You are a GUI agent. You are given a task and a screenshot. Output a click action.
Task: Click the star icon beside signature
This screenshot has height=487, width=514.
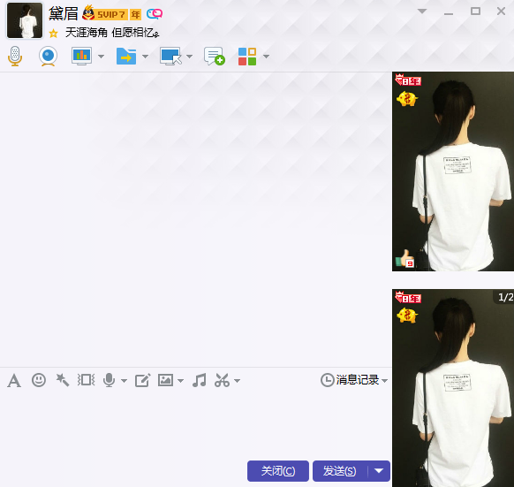tap(53, 34)
